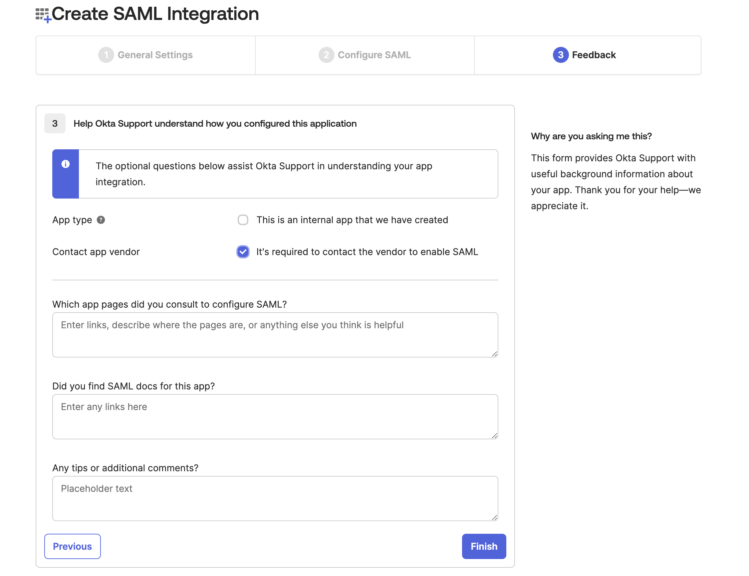
Task: Uncheck contact vendor to enable SAML checkbox
Action: [243, 252]
